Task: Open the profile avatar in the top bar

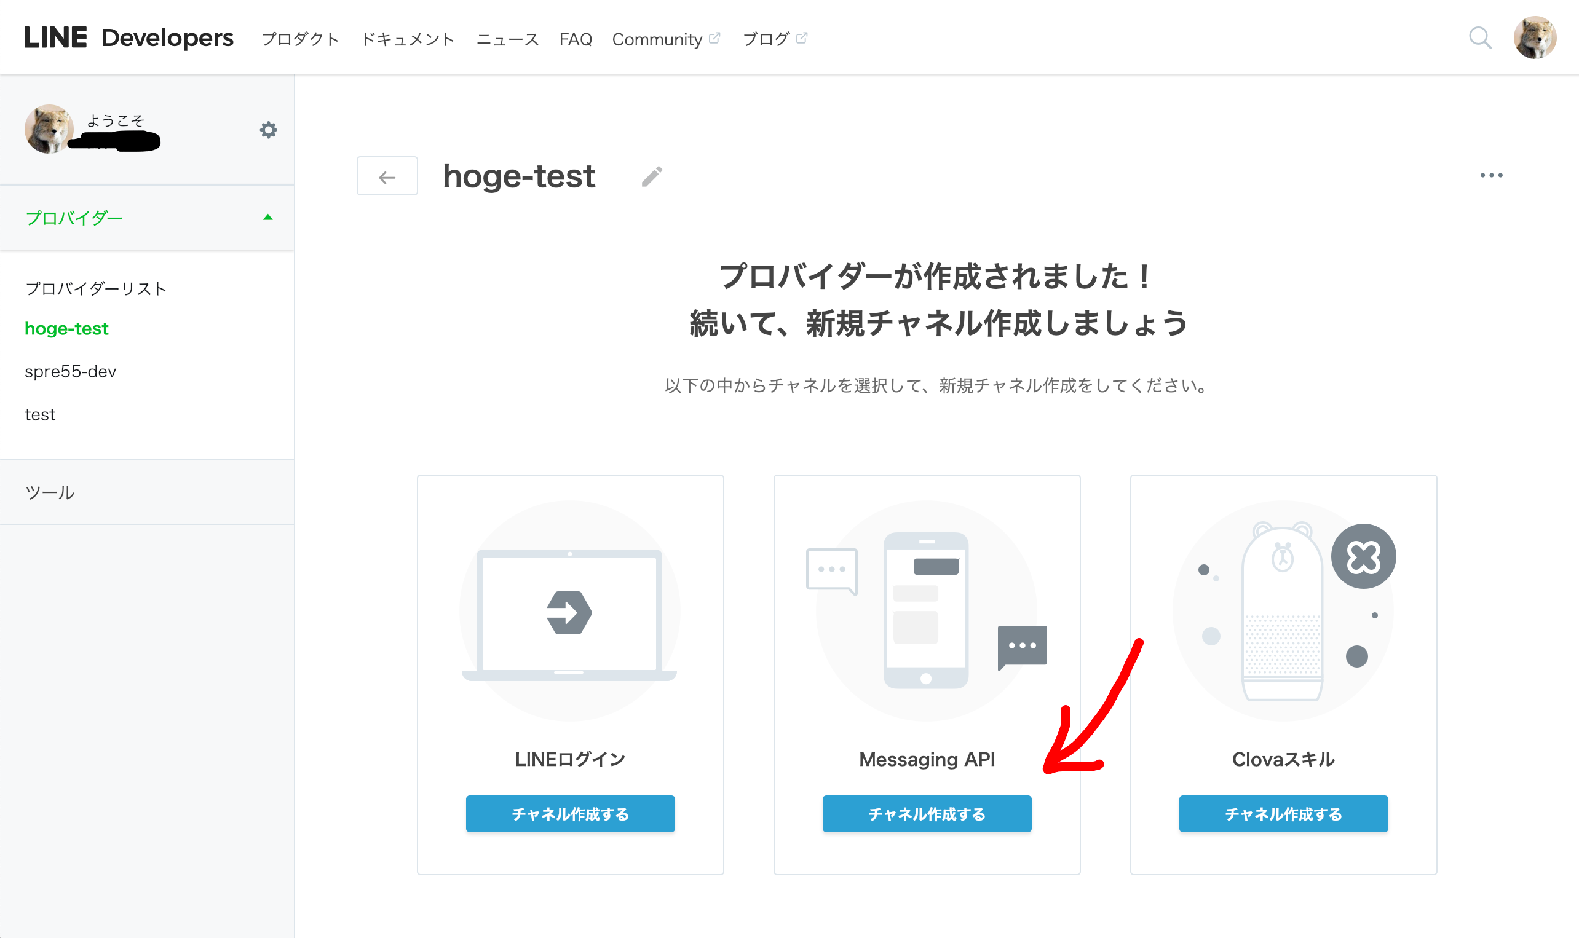Action: [1537, 37]
